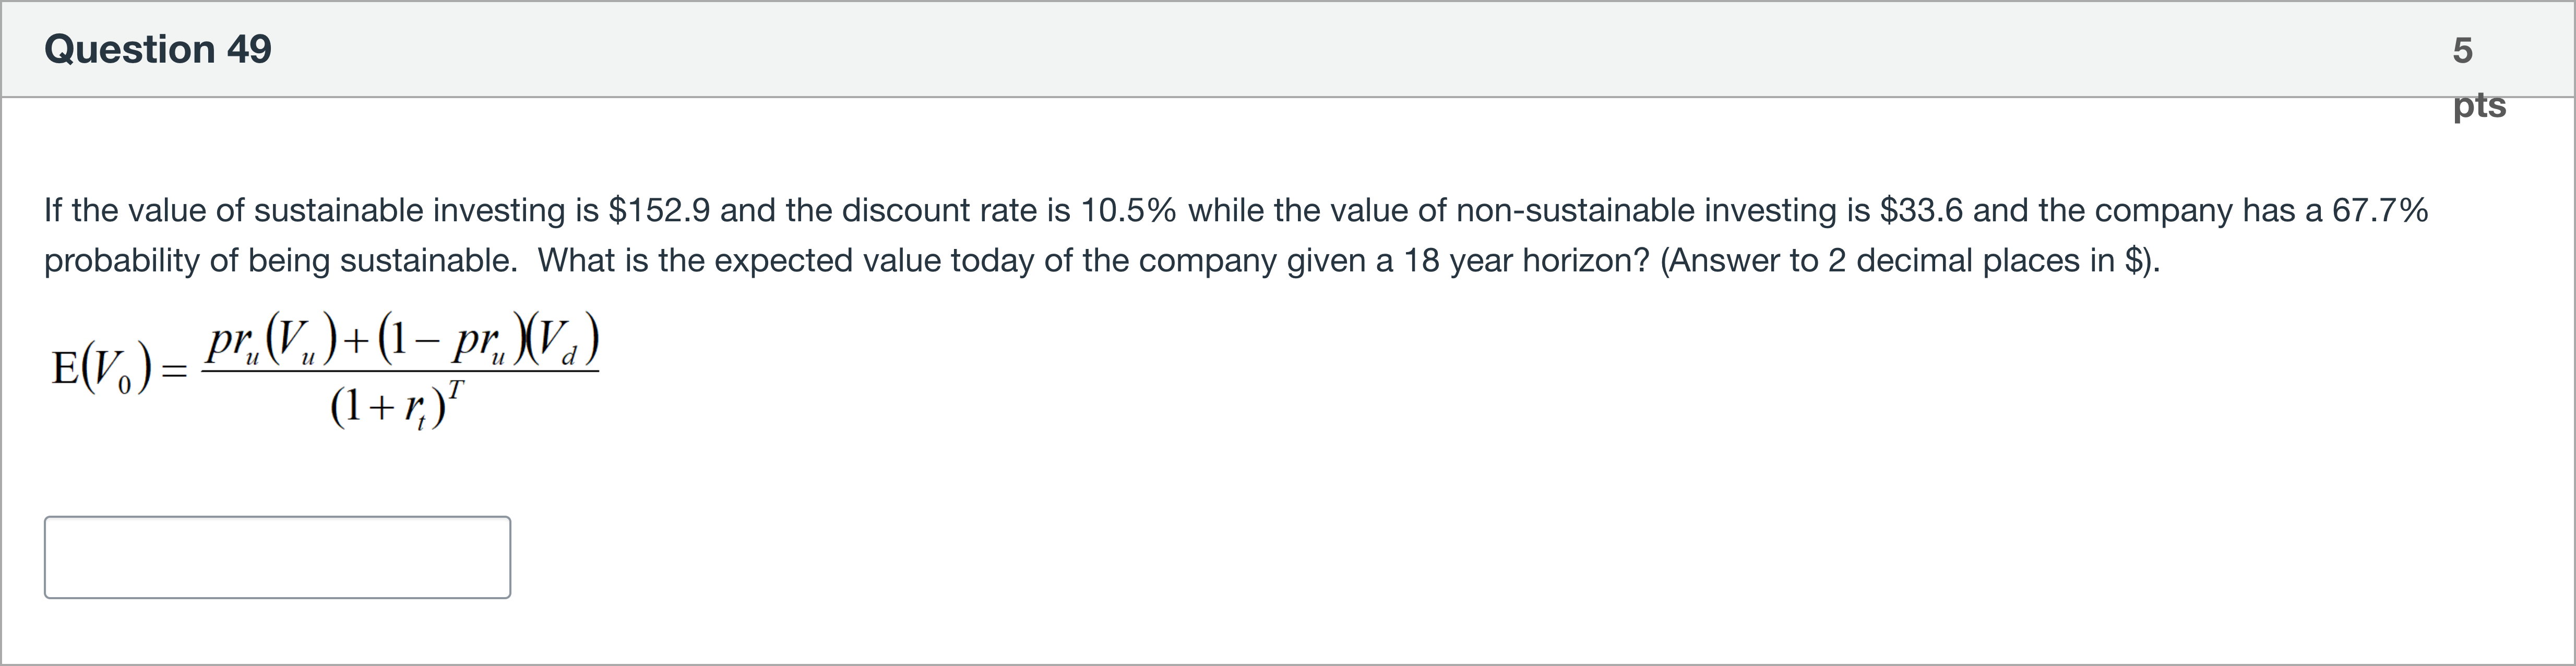Click the words "probability of being sustainable"
The width and height of the screenshot is (2576, 666).
(280, 260)
